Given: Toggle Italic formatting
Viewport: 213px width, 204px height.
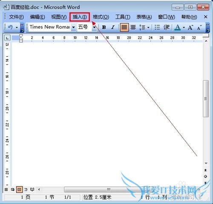Looking at the screenshot, I should pos(113,27).
